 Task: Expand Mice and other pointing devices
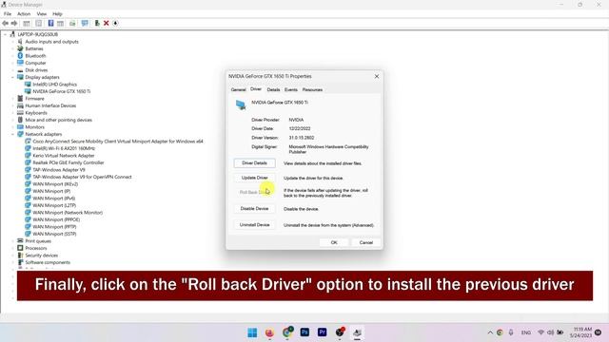coord(12,120)
